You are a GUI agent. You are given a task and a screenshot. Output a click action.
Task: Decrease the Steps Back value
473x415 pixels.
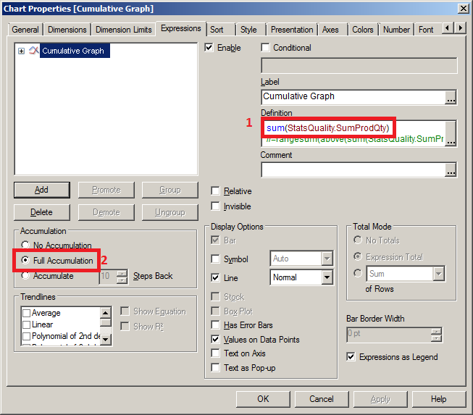coord(122,280)
